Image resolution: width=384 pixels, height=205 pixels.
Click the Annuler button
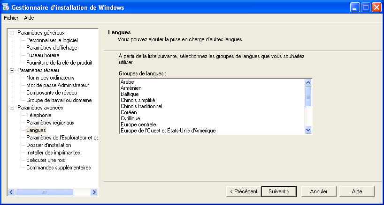tap(319, 191)
